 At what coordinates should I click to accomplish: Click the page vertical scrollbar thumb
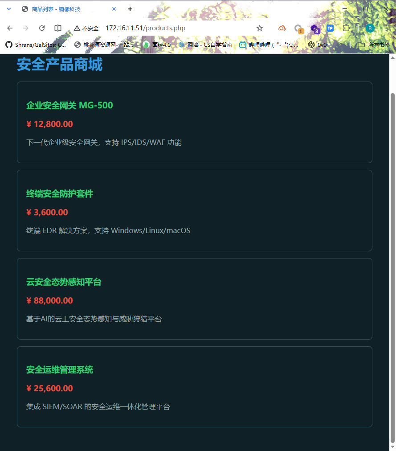[392, 267]
